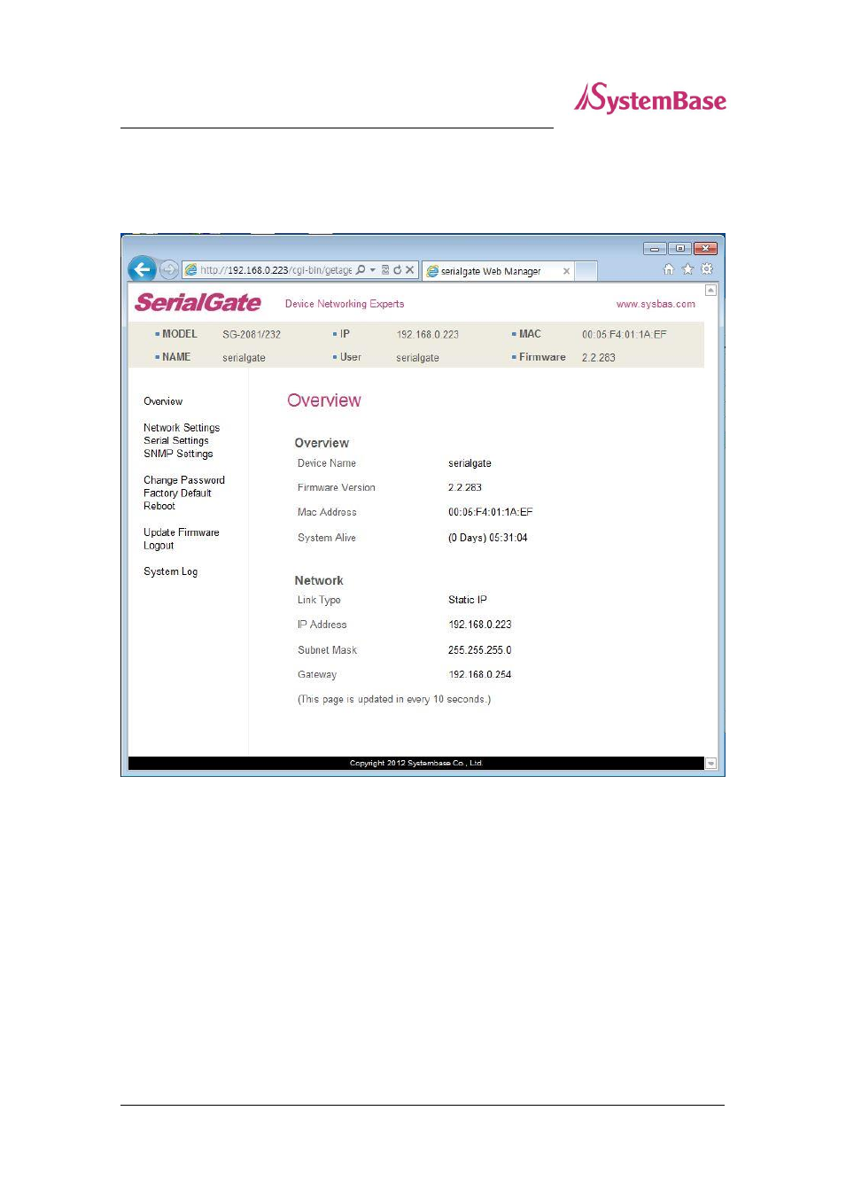This screenshot has width=846, height=1196.
Task: Go back with the browser back arrow
Action: (x=142, y=269)
